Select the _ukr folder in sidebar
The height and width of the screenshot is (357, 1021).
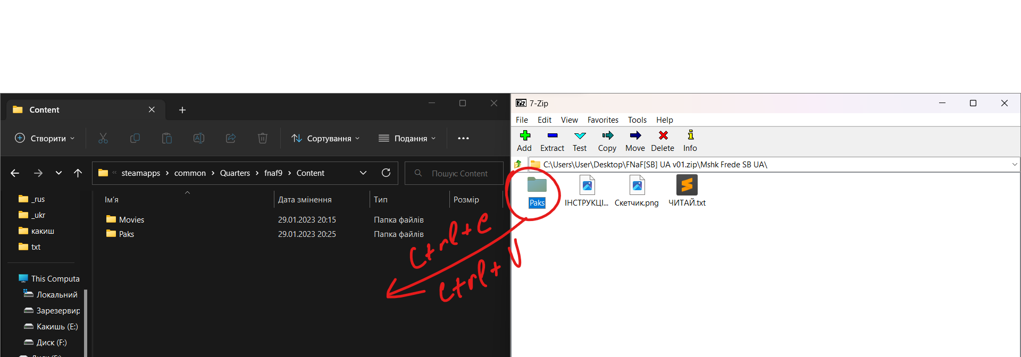38,215
